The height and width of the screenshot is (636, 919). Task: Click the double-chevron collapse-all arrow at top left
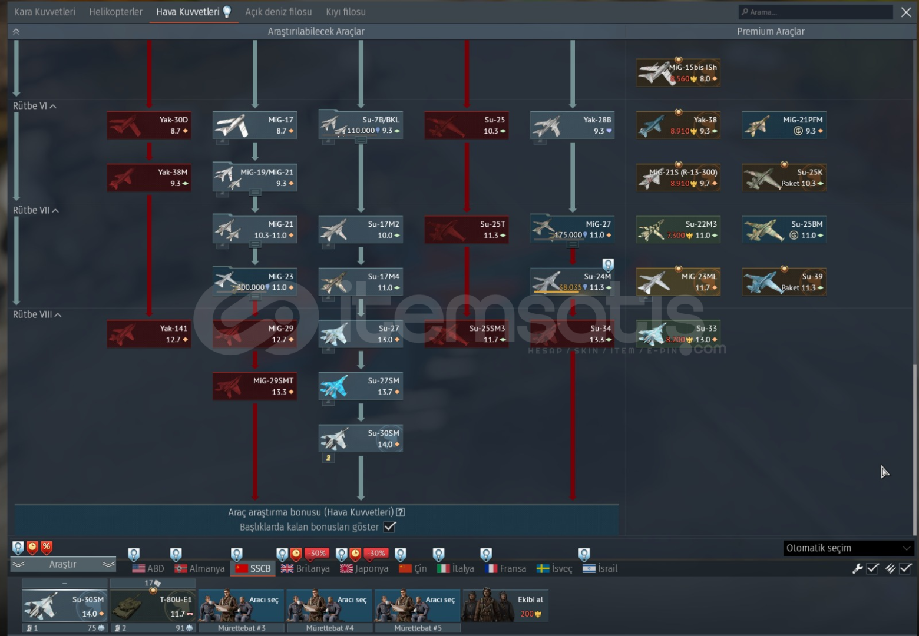click(x=16, y=32)
